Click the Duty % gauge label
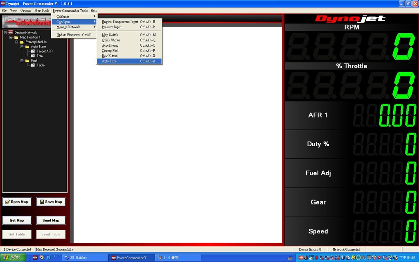 point(318,144)
